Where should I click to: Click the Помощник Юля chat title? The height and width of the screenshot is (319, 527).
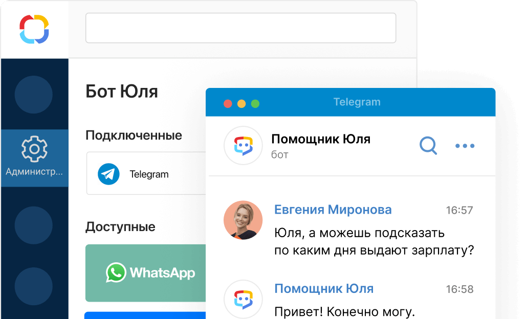pos(321,139)
